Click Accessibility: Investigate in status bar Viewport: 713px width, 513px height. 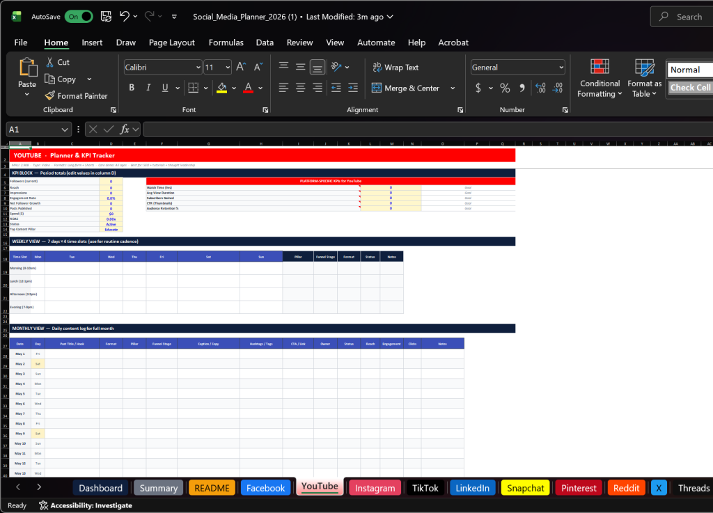pyautogui.click(x=86, y=505)
